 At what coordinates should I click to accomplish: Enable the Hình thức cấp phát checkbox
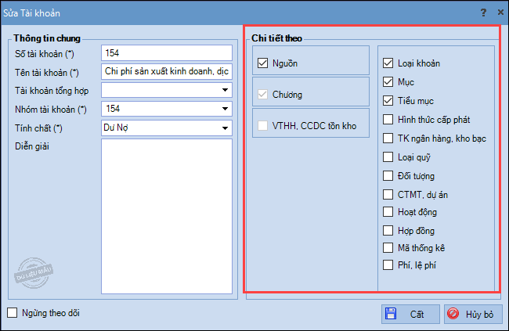tap(388, 120)
